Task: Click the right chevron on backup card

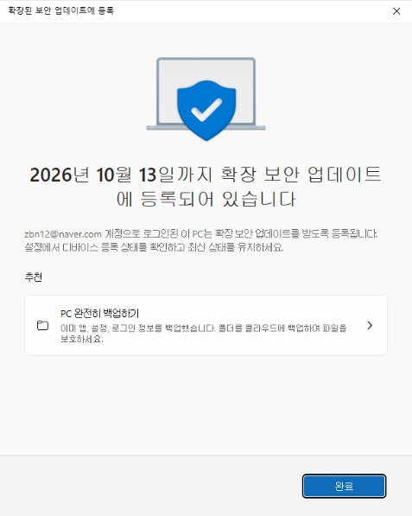Action: click(x=370, y=326)
